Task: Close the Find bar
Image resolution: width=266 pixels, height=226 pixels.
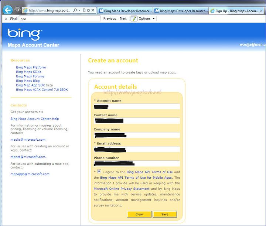Action: pos(6,19)
